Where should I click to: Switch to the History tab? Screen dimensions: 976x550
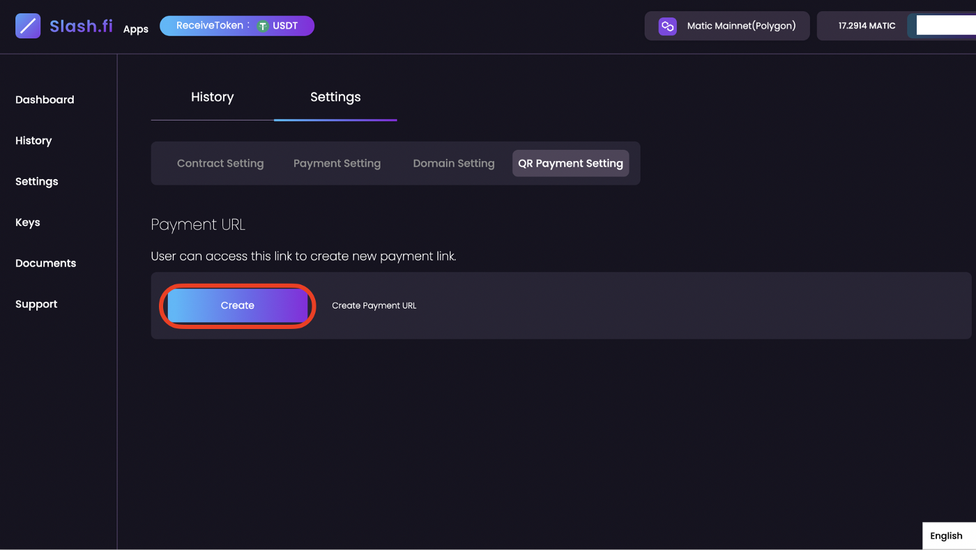pos(212,97)
